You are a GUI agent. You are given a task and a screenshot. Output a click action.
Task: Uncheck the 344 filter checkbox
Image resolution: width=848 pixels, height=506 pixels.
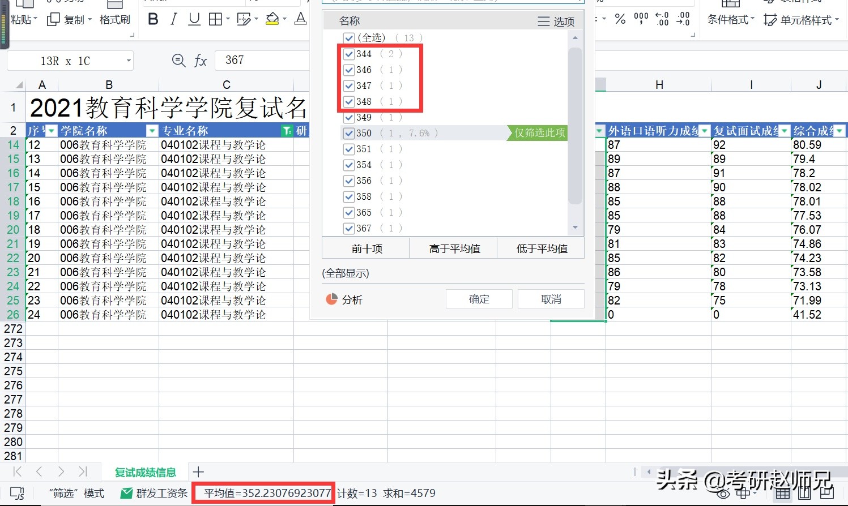pyautogui.click(x=348, y=54)
